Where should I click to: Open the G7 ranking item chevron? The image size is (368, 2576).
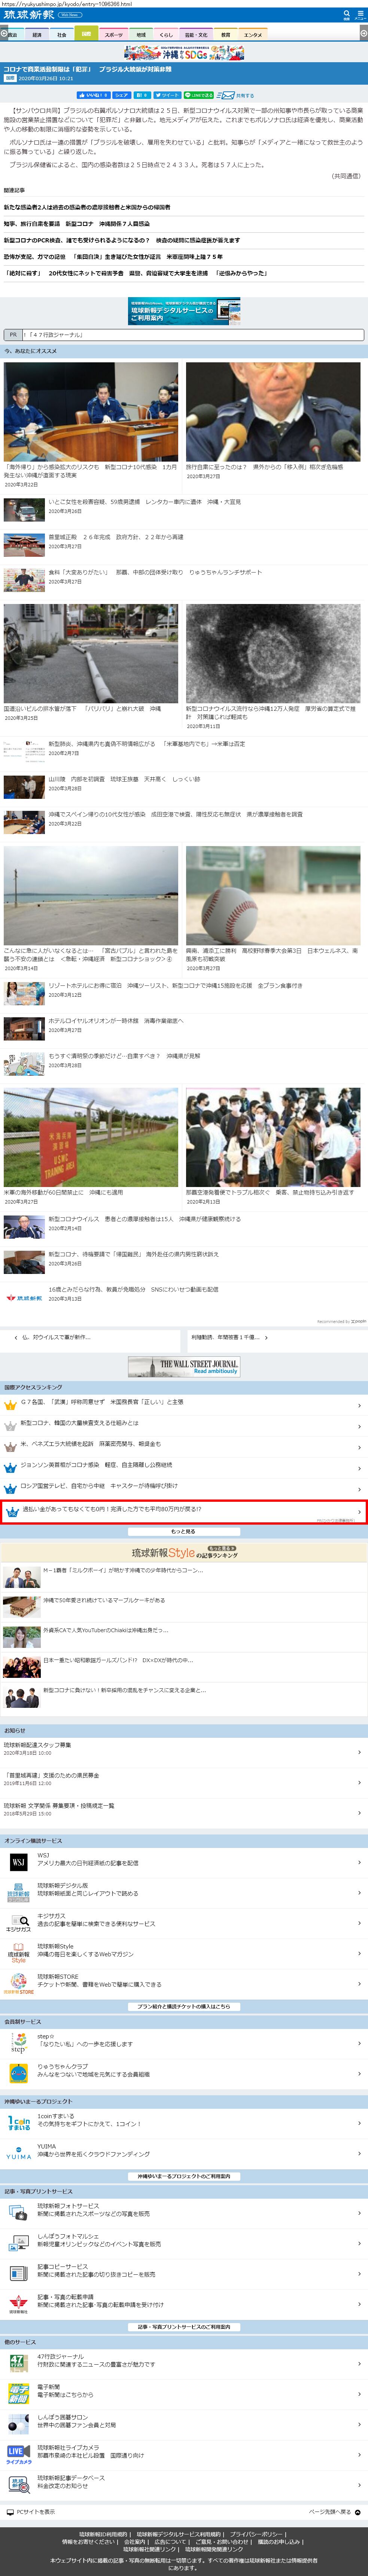point(359,1403)
